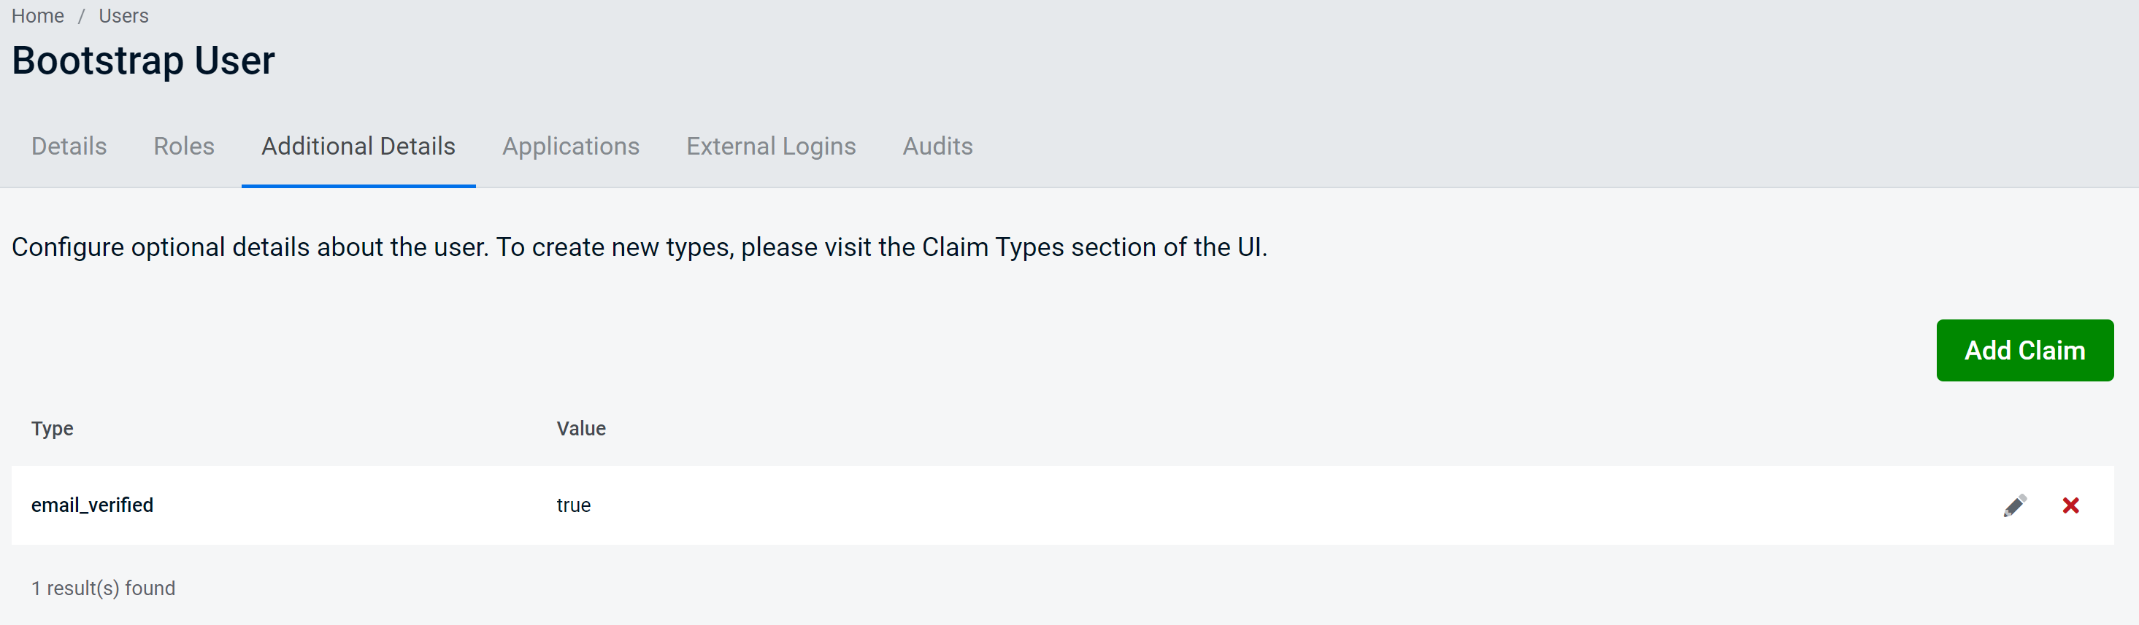Click the 1 result(s) found label
This screenshot has width=2139, height=625.
pos(103,588)
